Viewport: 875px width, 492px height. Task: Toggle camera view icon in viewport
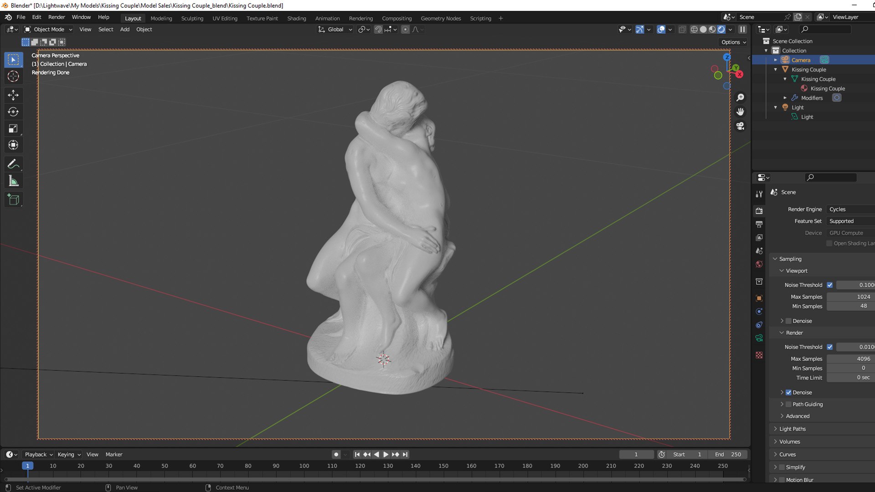coord(740,126)
